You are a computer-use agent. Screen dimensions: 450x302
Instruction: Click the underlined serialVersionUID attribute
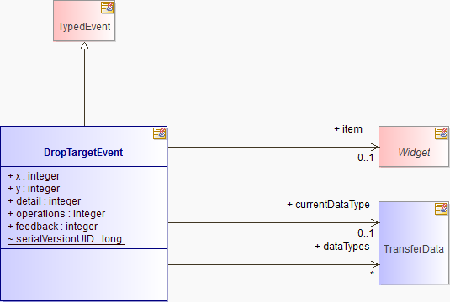[x=65, y=239]
